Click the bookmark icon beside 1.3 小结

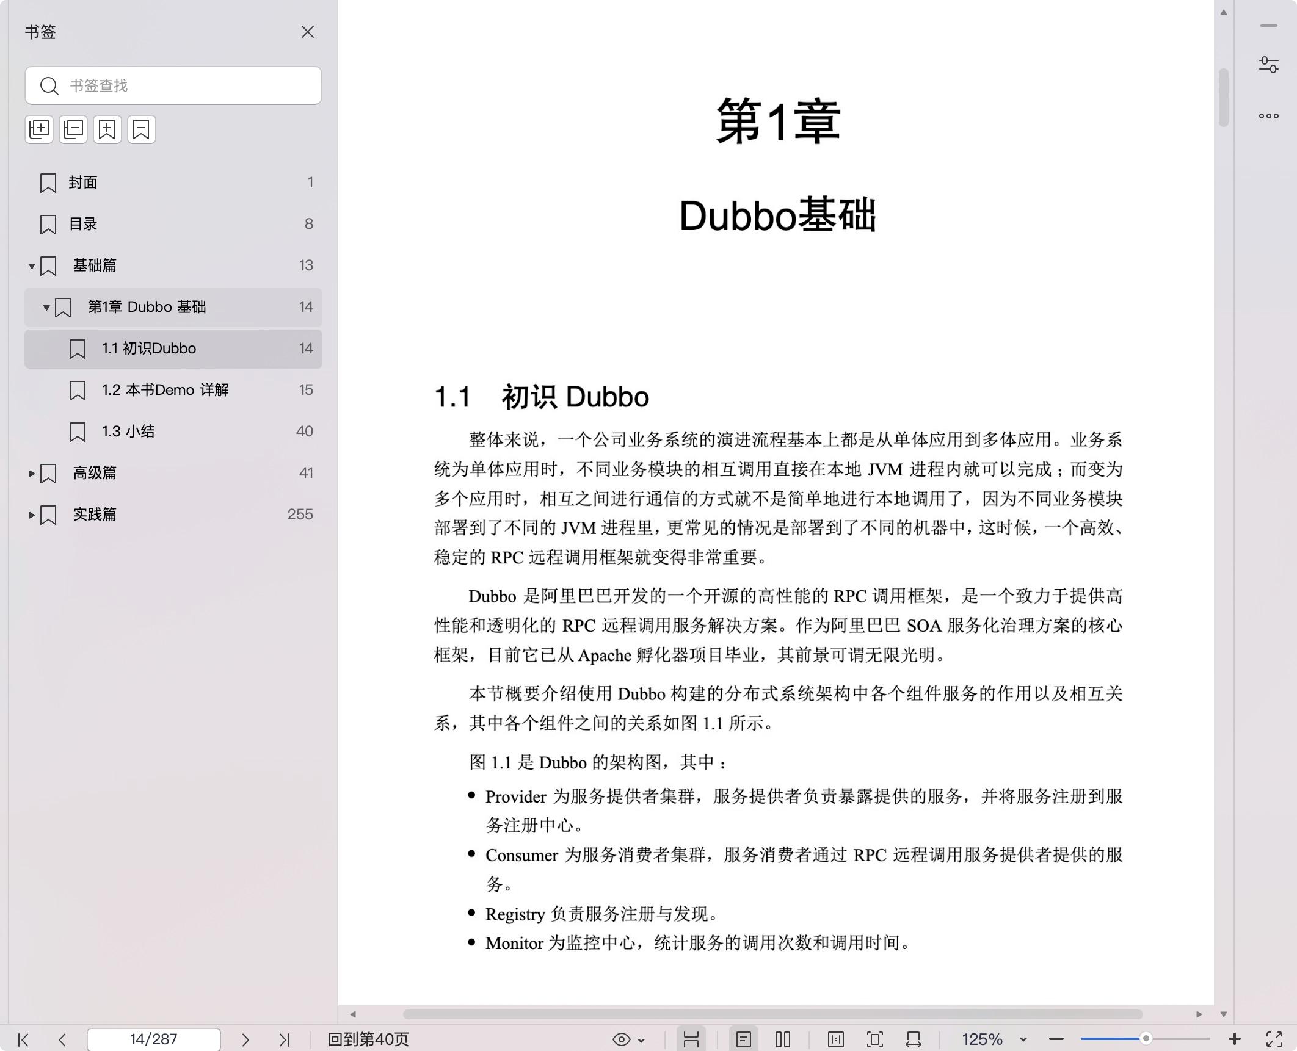pyautogui.click(x=78, y=432)
